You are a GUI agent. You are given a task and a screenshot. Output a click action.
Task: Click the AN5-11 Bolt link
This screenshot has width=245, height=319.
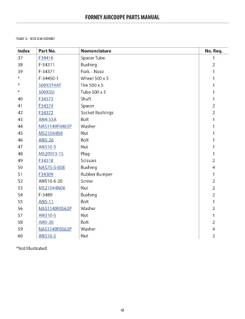(46, 202)
